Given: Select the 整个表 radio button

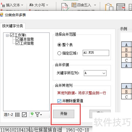Looking at the screenshot, I should [x=59, y=45].
